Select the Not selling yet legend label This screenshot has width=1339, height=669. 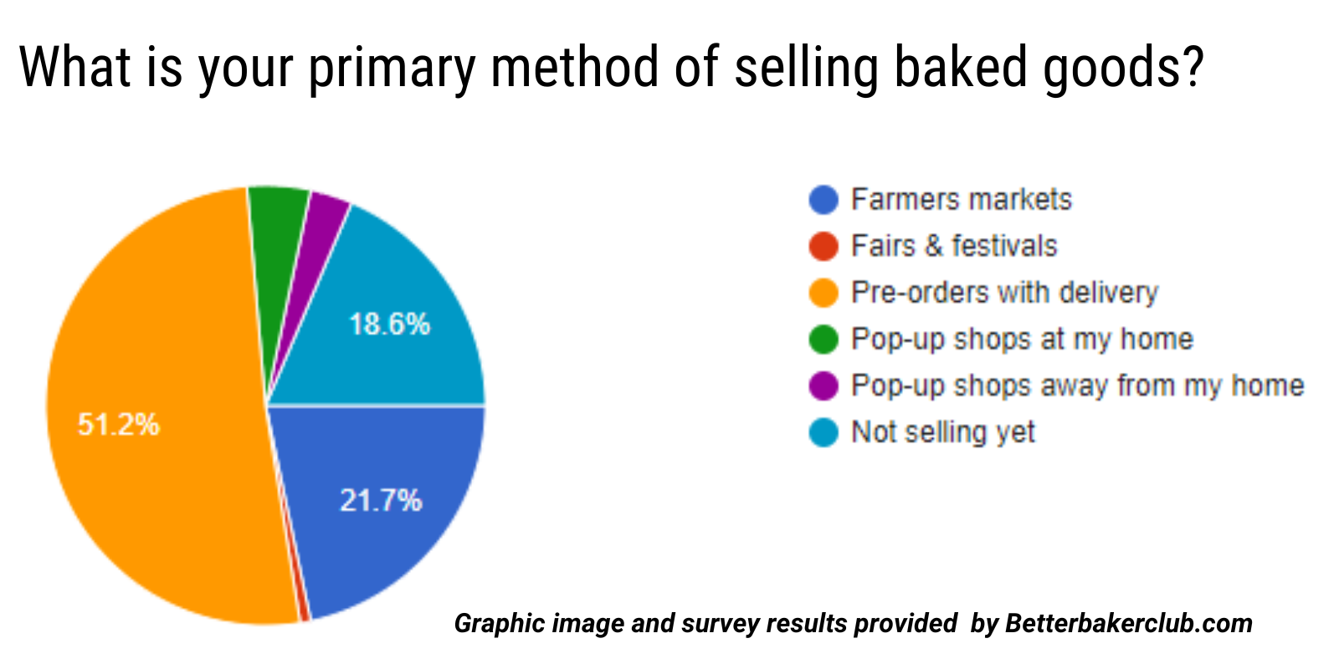[x=943, y=432]
